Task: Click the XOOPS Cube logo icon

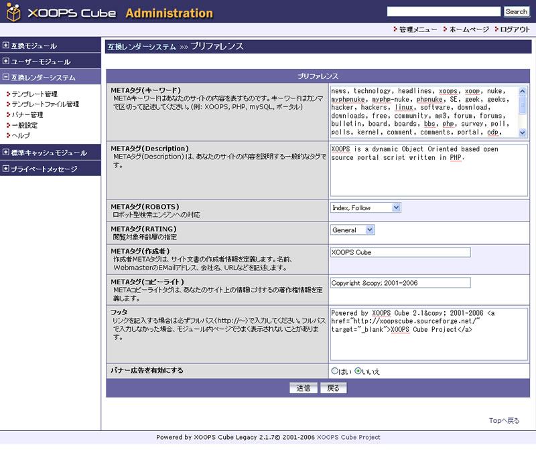Action: [13, 12]
